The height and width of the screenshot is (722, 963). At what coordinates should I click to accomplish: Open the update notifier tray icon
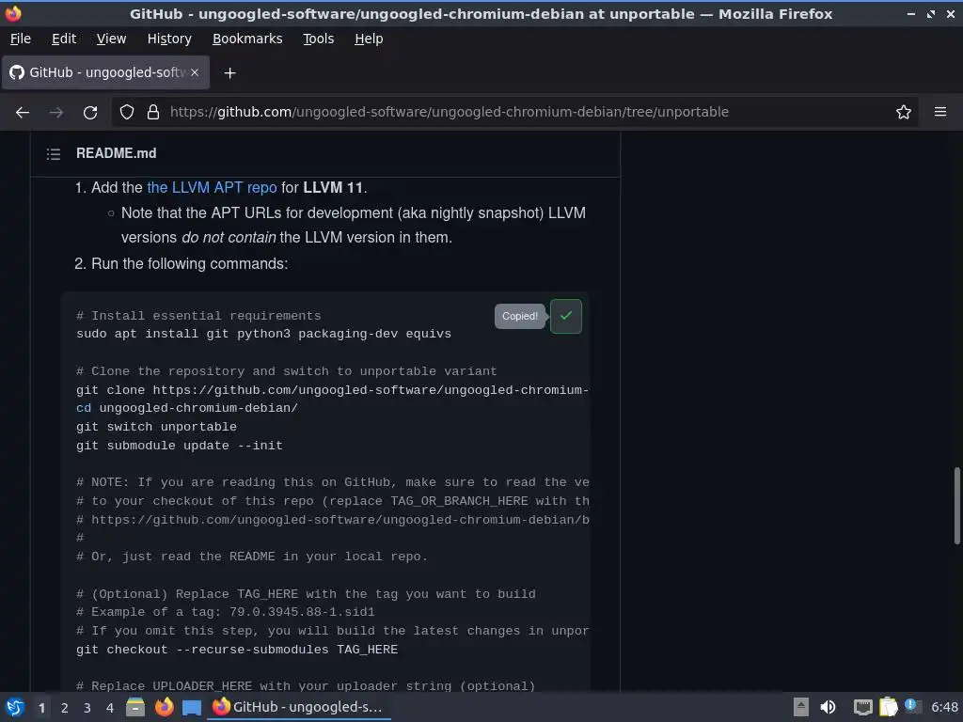click(x=912, y=706)
